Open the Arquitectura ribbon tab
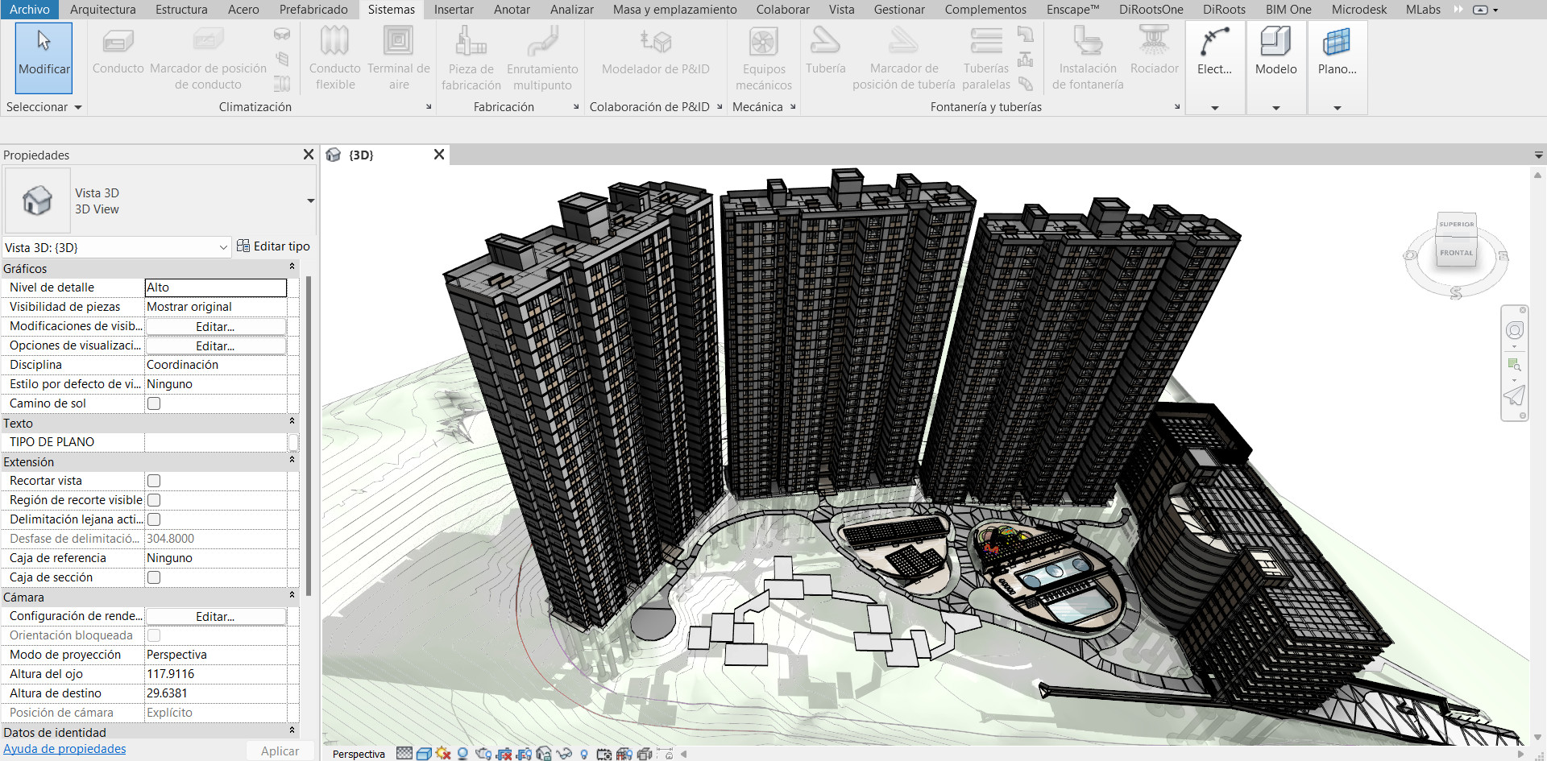 [x=102, y=10]
